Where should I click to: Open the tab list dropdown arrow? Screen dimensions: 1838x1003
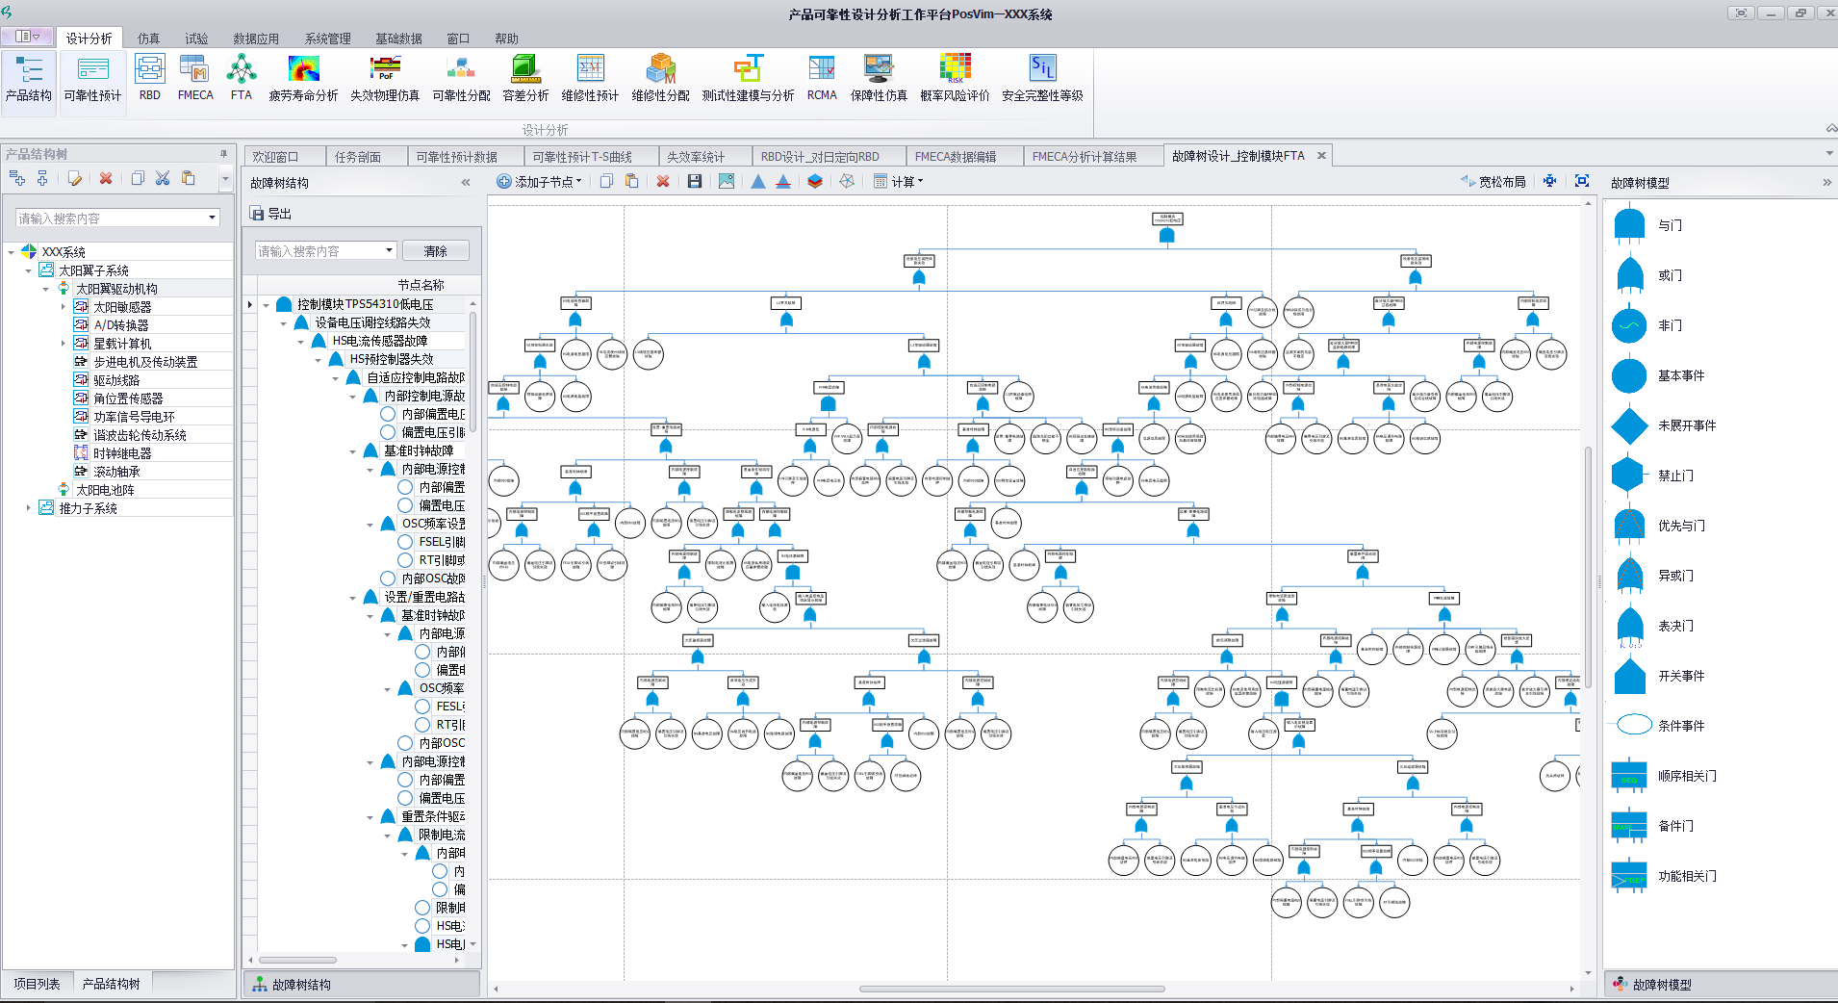tap(1828, 153)
